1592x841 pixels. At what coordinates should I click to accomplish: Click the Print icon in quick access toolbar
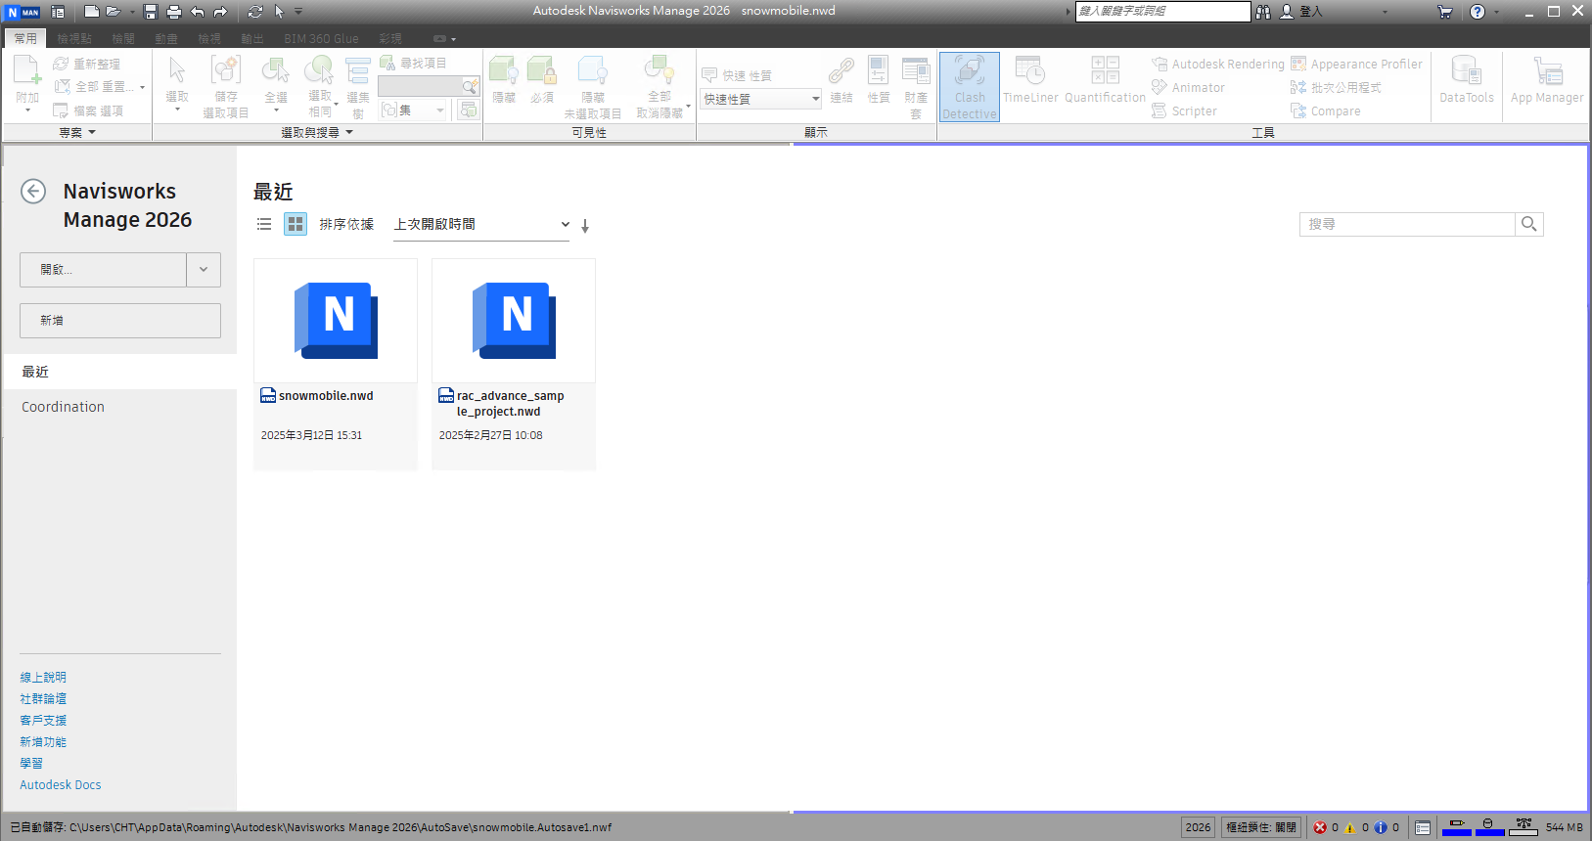pyautogui.click(x=174, y=12)
